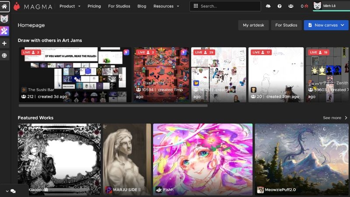The image size is (350, 197).
Task: Click the Homepage heading text
Action: (x=31, y=25)
